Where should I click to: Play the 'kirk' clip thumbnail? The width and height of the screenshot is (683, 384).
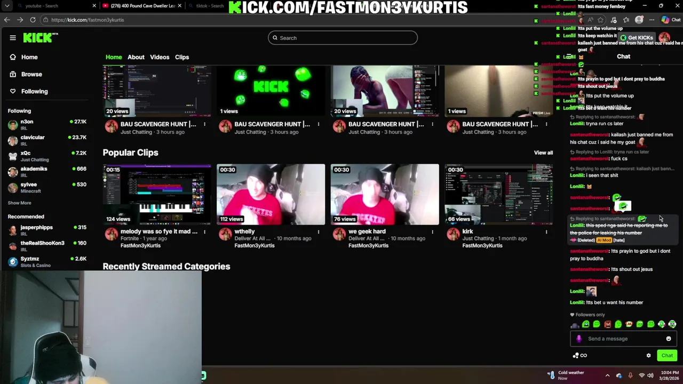pos(498,195)
